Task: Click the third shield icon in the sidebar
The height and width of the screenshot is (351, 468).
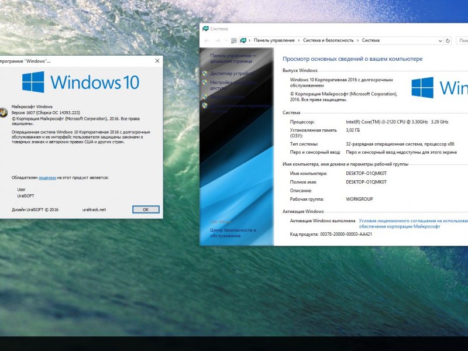Action: (x=205, y=97)
